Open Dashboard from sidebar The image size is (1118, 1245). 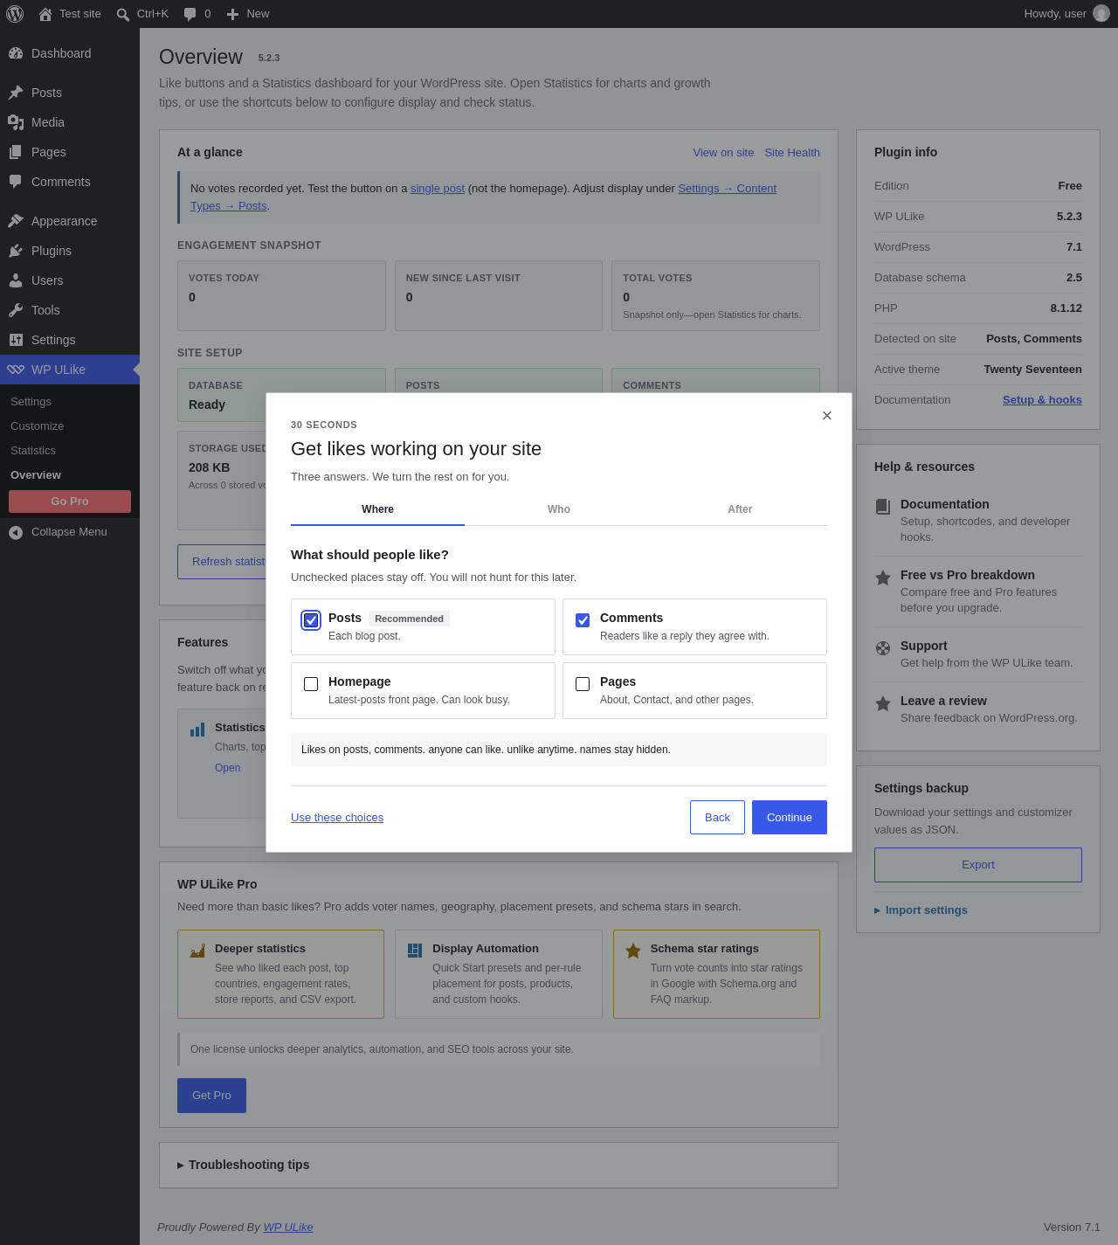pyautogui.click(x=70, y=53)
